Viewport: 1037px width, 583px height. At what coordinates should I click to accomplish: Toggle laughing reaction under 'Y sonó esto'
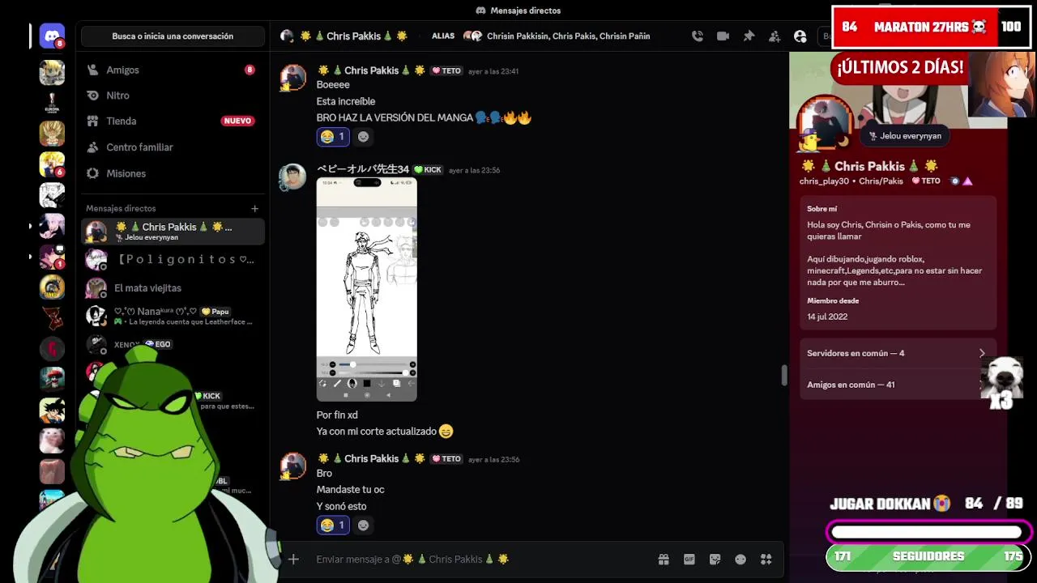(333, 526)
